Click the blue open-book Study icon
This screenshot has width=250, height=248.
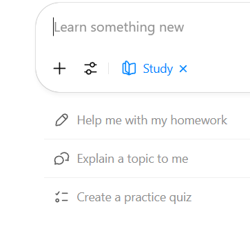click(x=129, y=68)
